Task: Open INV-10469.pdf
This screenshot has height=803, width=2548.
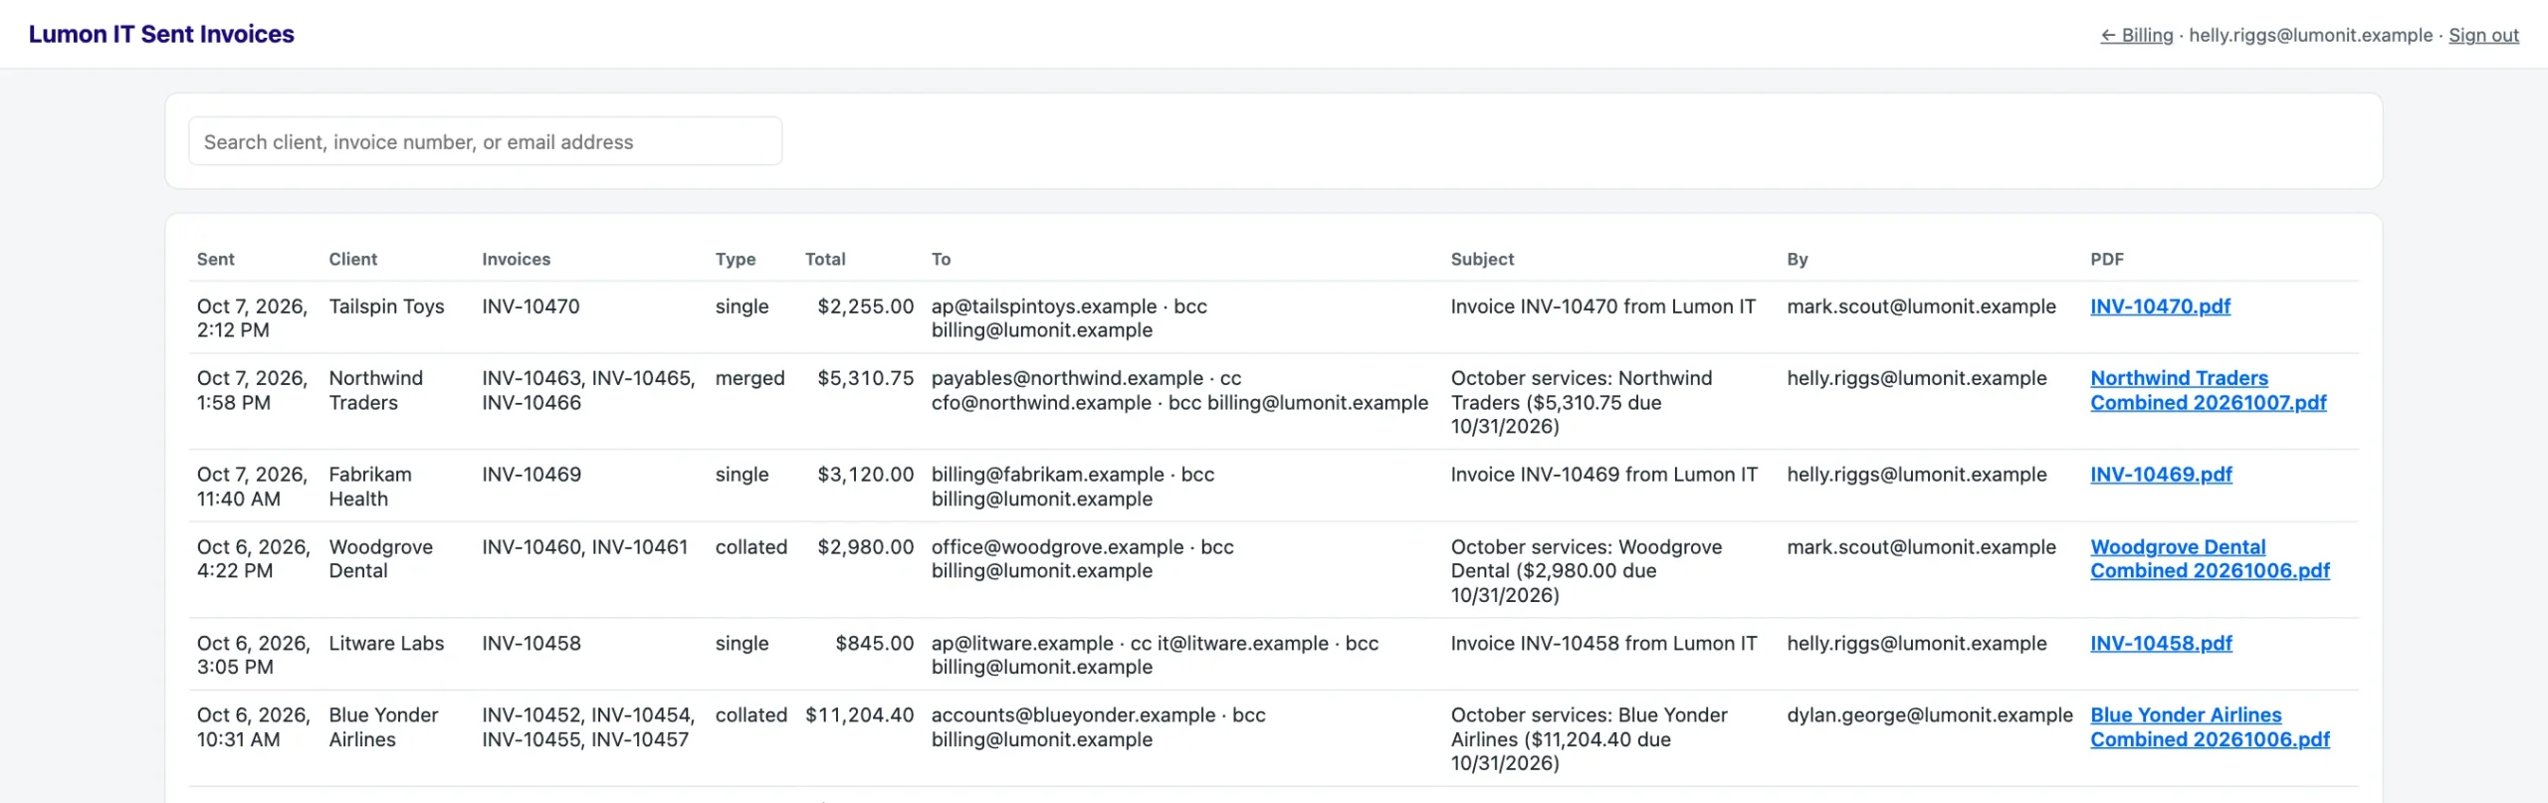Action: (2161, 475)
